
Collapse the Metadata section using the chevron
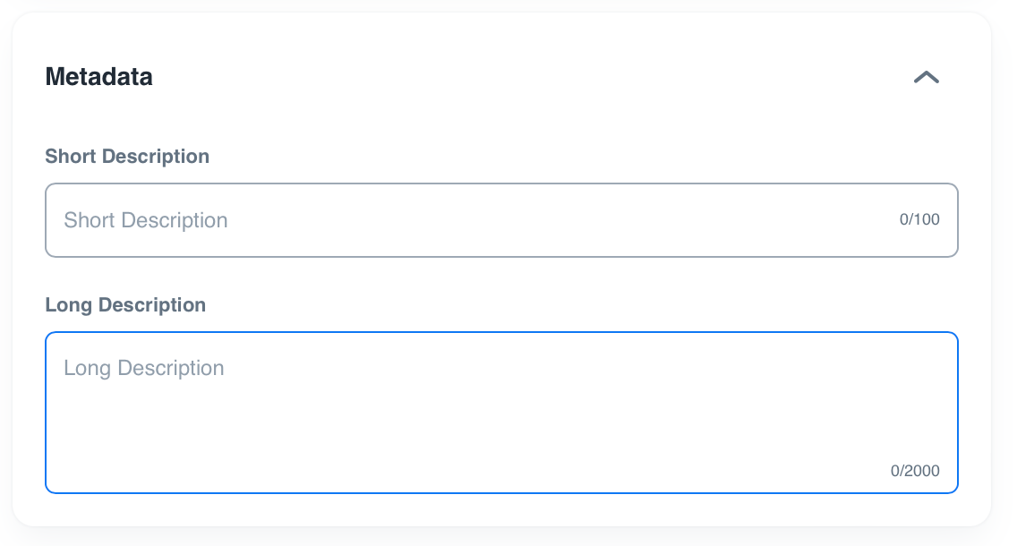927,78
